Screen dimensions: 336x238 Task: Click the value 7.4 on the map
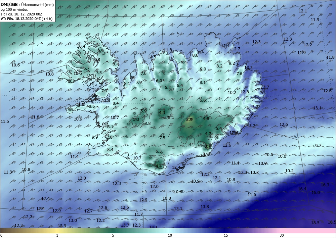[184, 62]
